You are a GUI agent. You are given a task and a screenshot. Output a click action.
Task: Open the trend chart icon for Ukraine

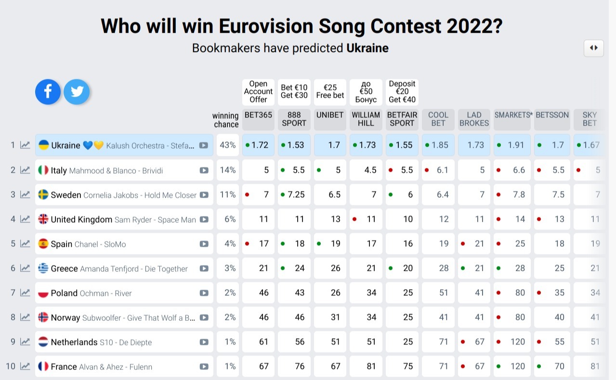click(25, 145)
